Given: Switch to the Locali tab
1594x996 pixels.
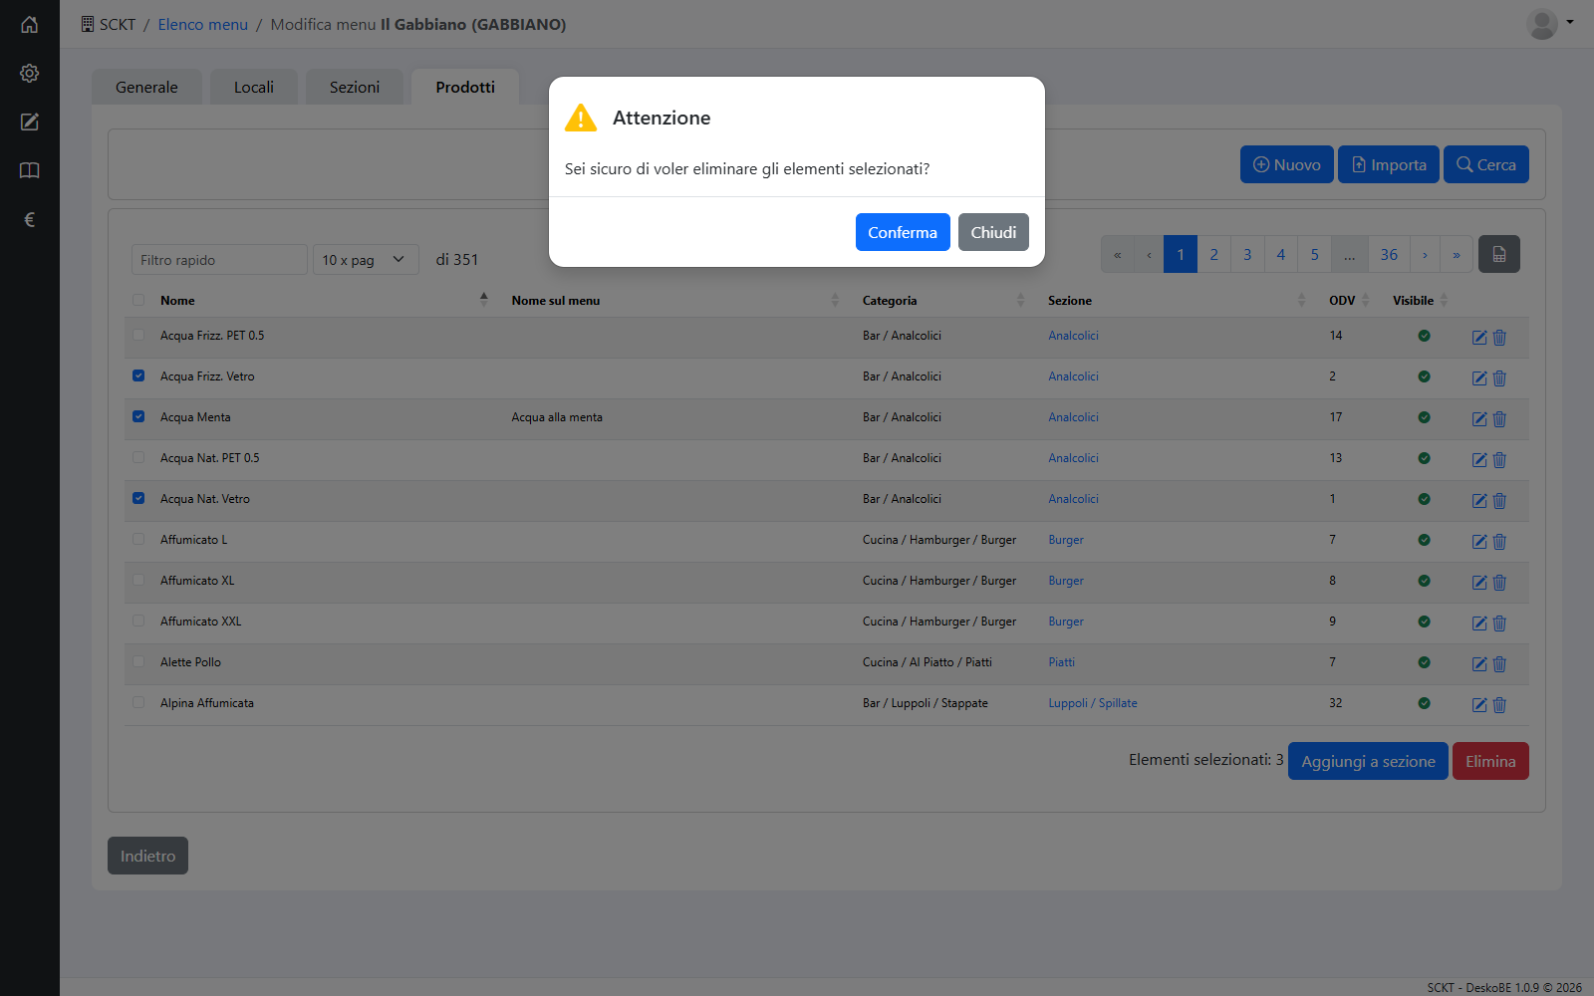Looking at the screenshot, I should [254, 88].
